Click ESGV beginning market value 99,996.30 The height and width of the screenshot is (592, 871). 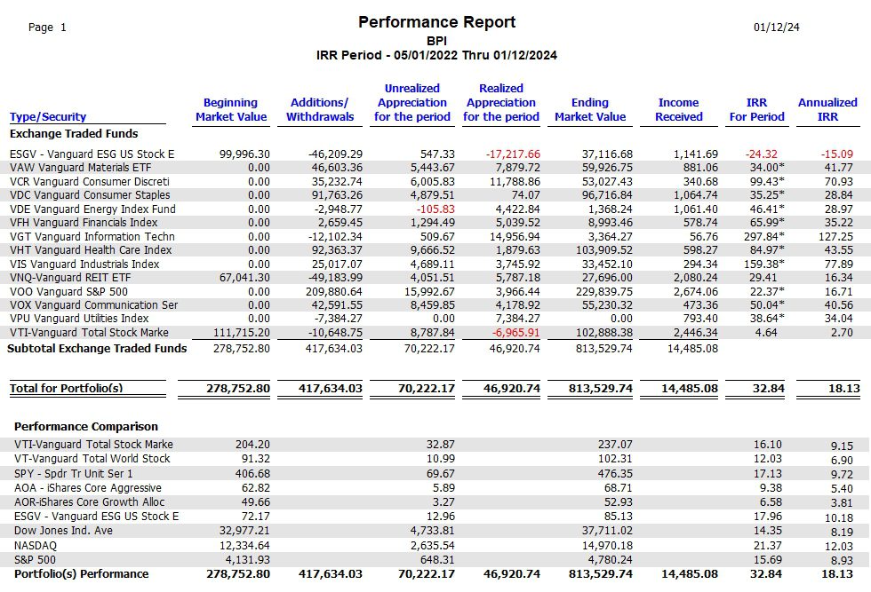click(244, 154)
